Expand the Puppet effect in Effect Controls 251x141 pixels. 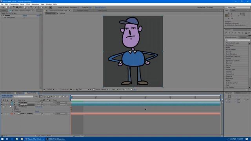(x=2, y=16)
